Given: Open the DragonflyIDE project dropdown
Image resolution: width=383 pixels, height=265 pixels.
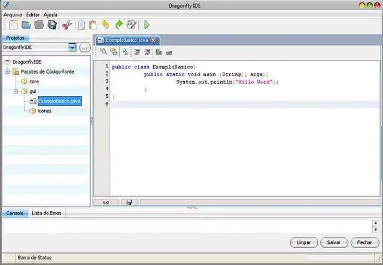Looking at the screenshot, I should coord(72,47).
